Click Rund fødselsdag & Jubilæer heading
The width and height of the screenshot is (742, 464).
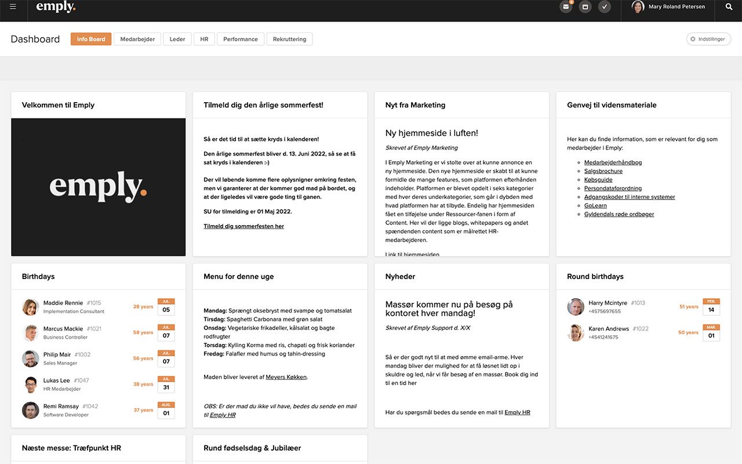click(252, 448)
